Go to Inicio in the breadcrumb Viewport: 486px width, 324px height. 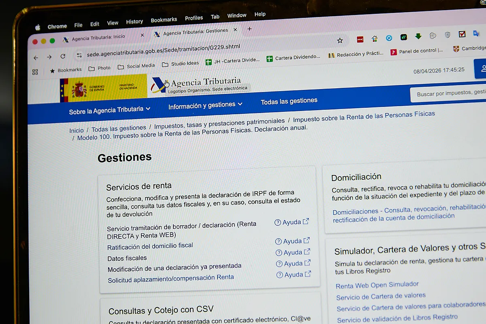(76, 130)
